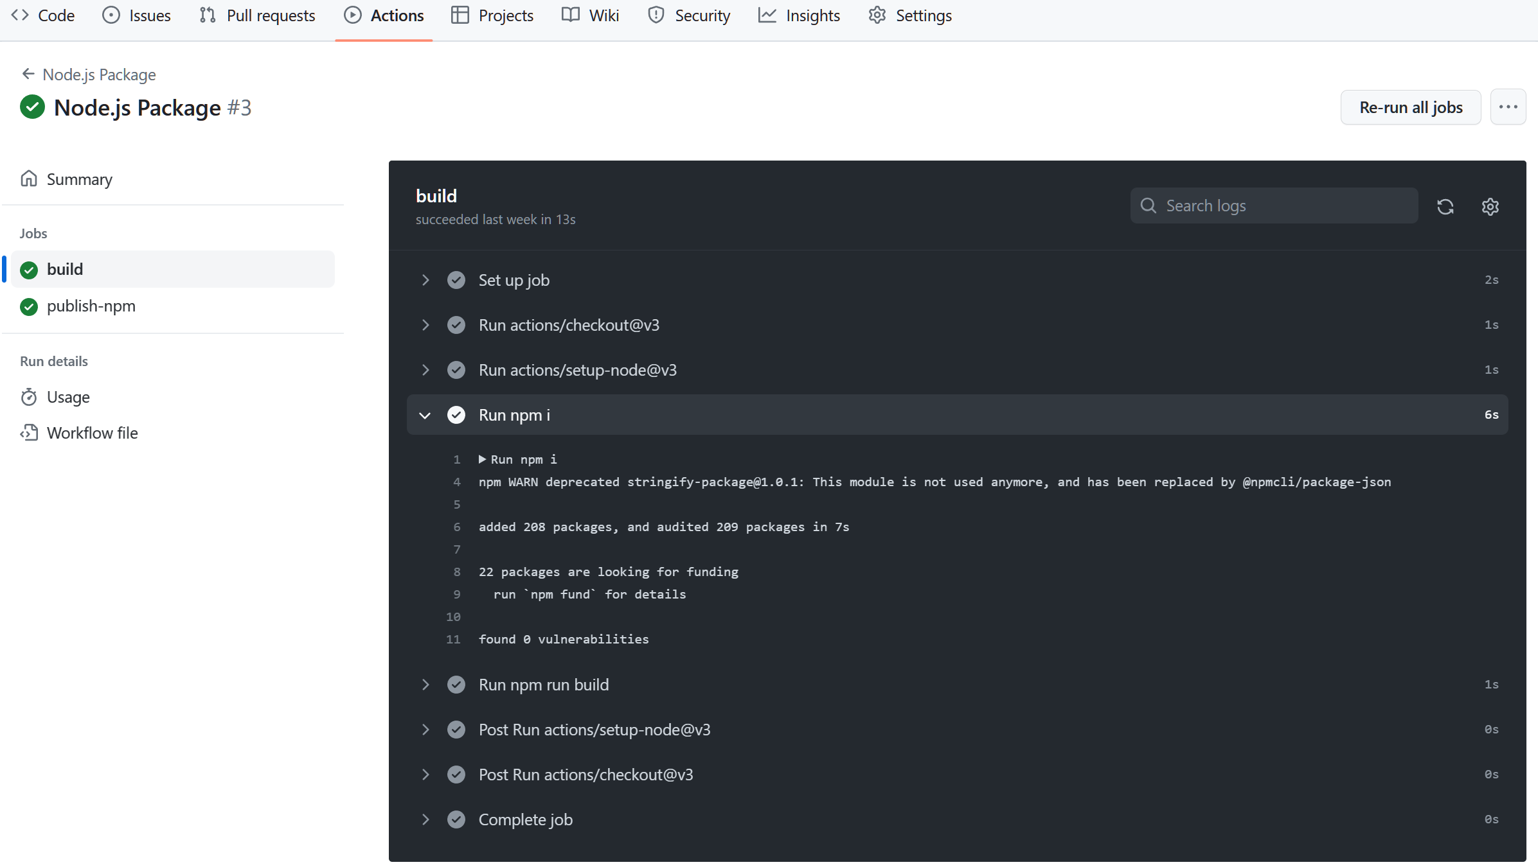The image size is (1538, 867).
Task: Click the Node.js Package back arrow icon
Action: click(28, 74)
